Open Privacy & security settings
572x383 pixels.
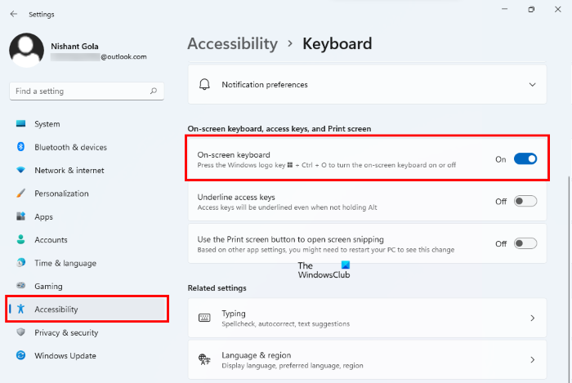point(65,332)
